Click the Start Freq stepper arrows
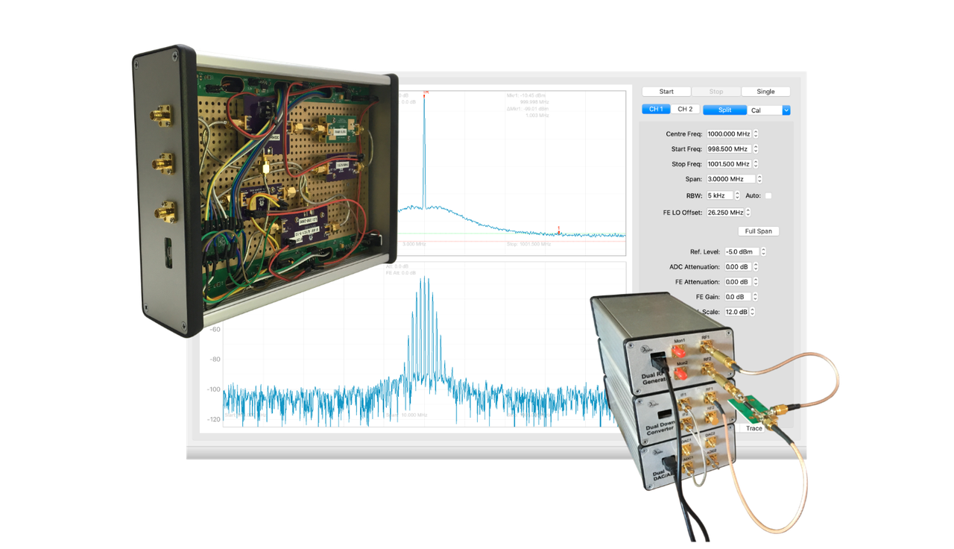Screen dimensions: 954x549 (x=756, y=149)
